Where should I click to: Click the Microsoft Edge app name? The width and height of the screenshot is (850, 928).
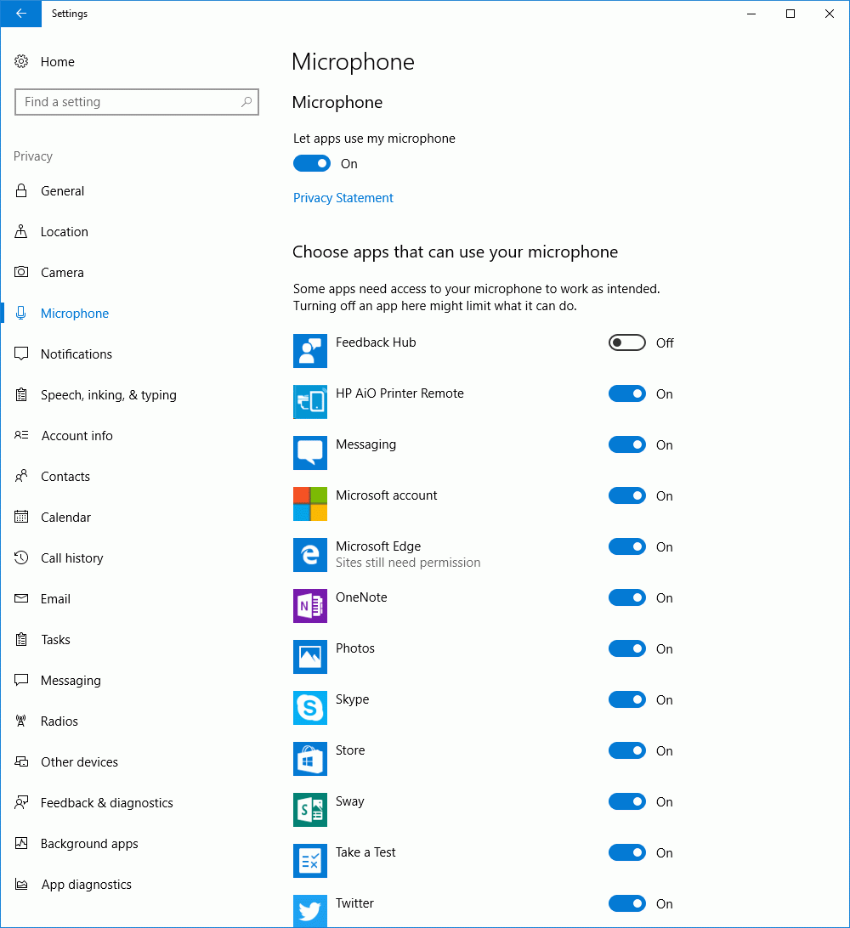click(378, 546)
